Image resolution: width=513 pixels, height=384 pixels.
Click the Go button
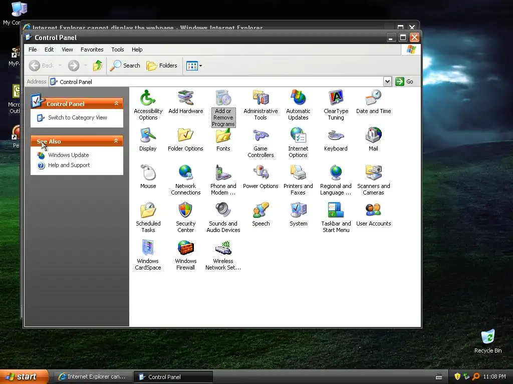[404, 81]
